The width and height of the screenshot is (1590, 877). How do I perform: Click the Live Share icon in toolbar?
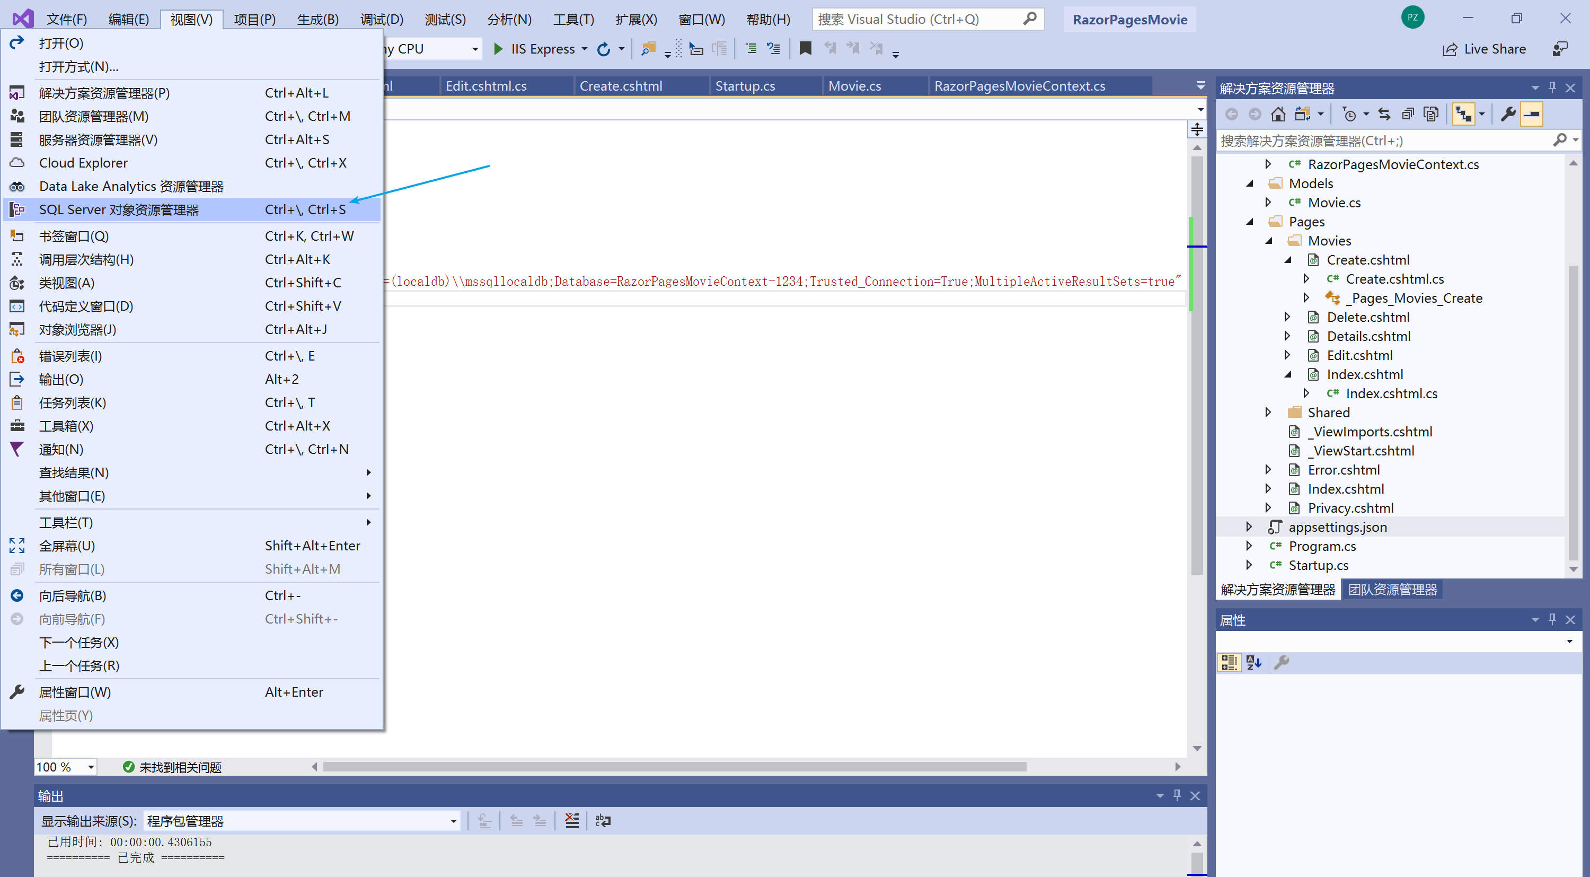coord(1447,48)
